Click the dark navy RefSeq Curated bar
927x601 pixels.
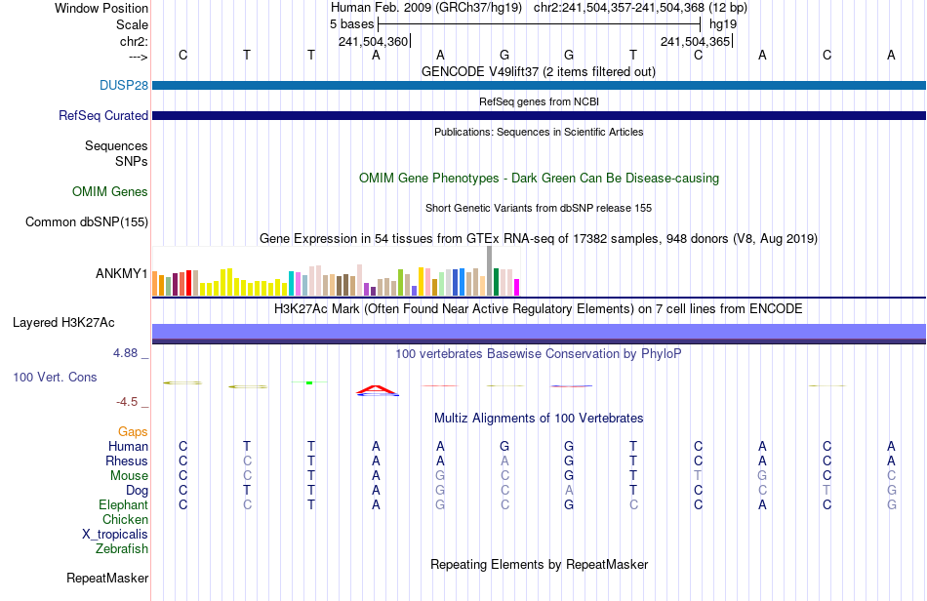(x=539, y=115)
